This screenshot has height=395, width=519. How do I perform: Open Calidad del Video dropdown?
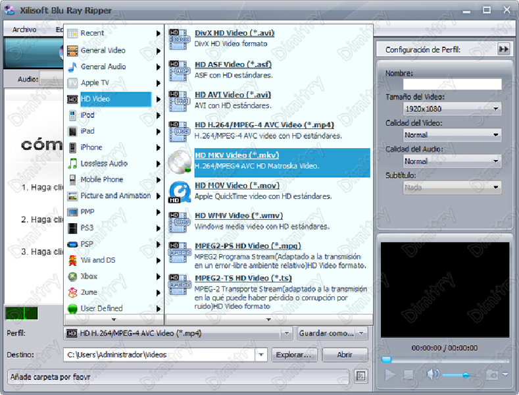coord(452,135)
